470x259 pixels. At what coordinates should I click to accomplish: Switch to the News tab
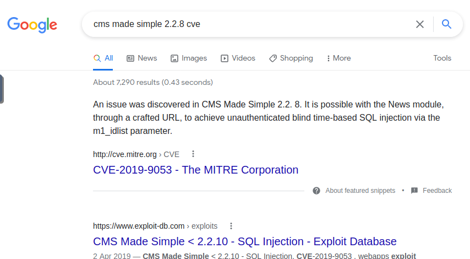(x=142, y=58)
